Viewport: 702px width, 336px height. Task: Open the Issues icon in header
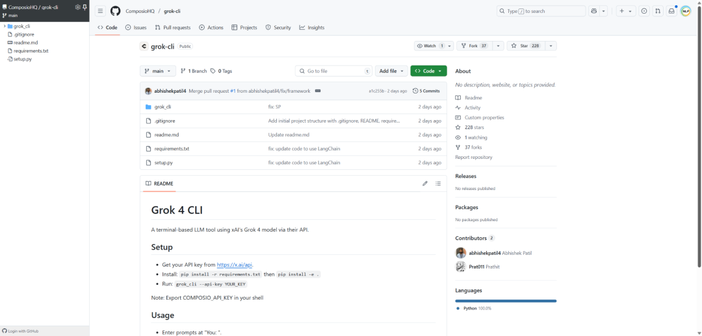tap(644, 11)
